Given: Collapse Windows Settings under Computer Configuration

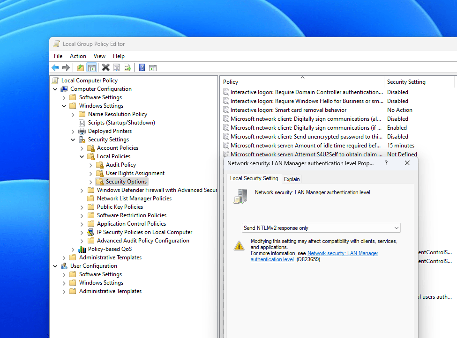Looking at the screenshot, I should pyautogui.click(x=64, y=106).
